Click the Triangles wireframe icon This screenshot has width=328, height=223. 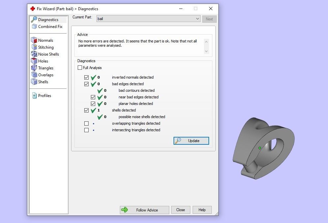(x=34, y=68)
